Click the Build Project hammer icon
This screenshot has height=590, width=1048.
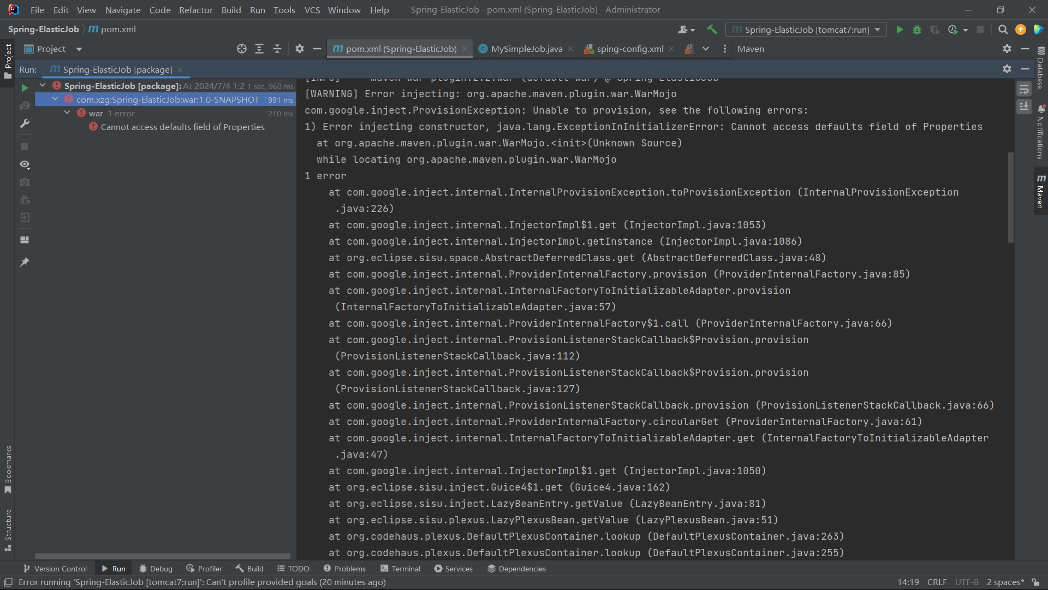pyautogui.click(x=712, y=29)
